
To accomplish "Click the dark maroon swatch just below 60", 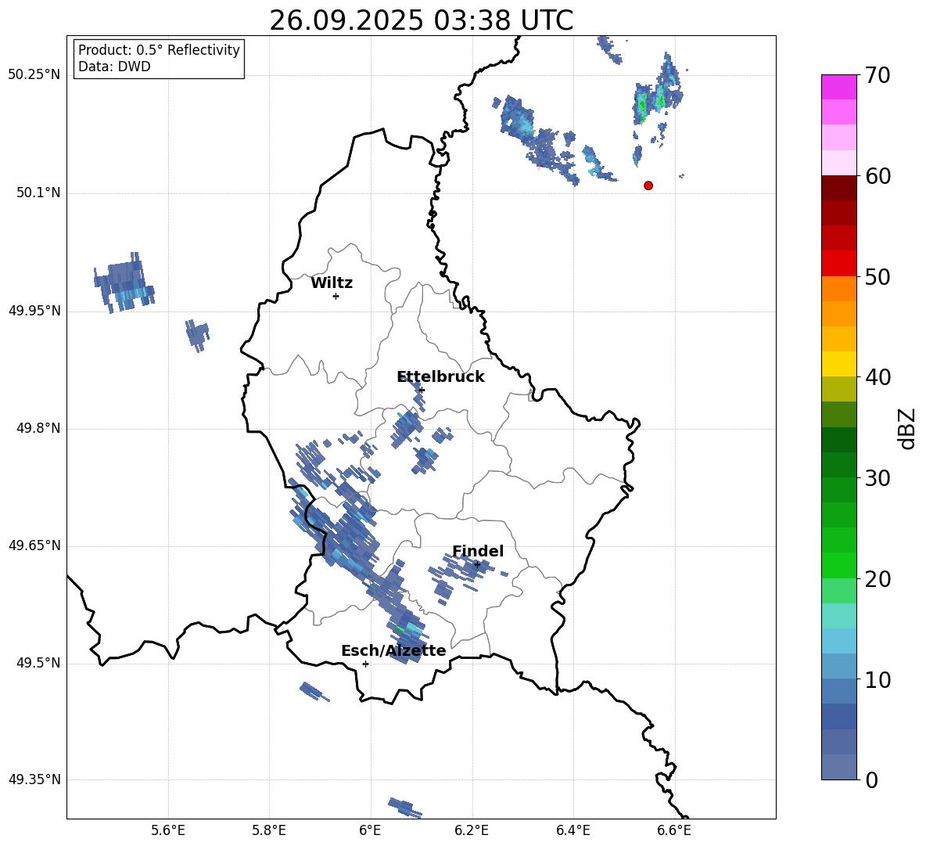I will point(838,188).
